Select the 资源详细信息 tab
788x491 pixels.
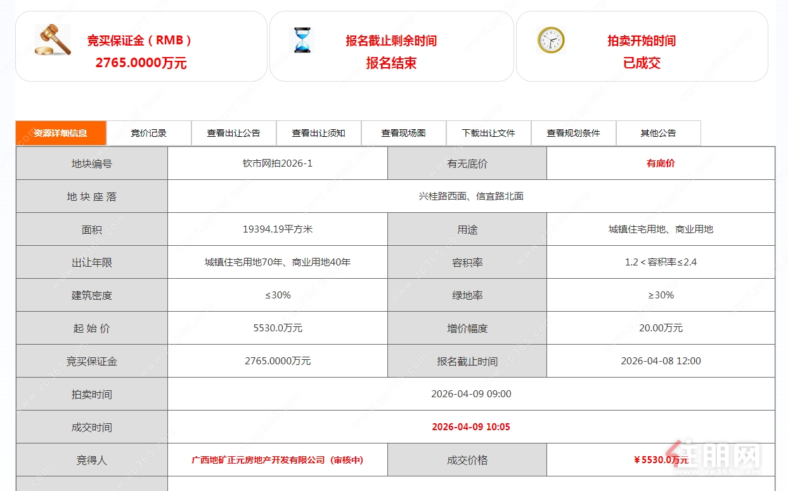(60, 133)
